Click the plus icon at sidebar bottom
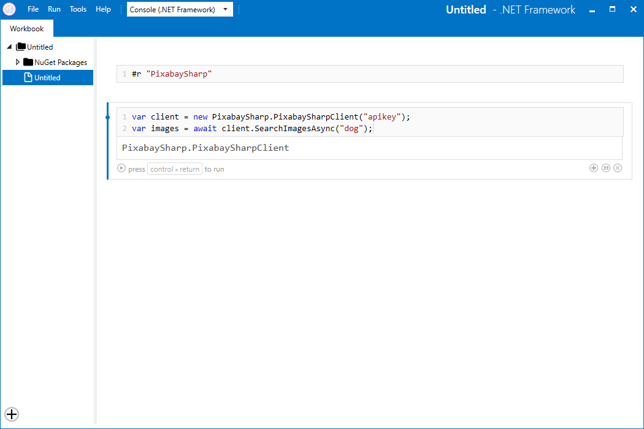644x429 pixels. pyautogui.click(x=12, y=414)
